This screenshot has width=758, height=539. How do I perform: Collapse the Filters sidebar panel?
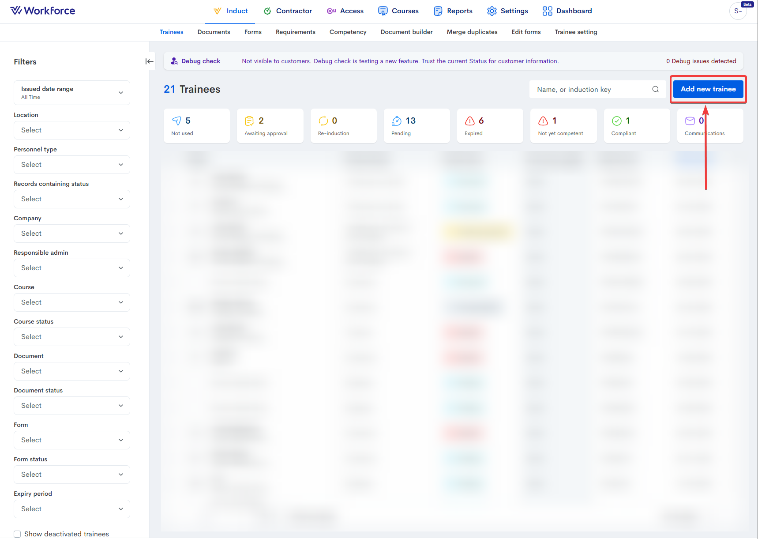(150, 61)
